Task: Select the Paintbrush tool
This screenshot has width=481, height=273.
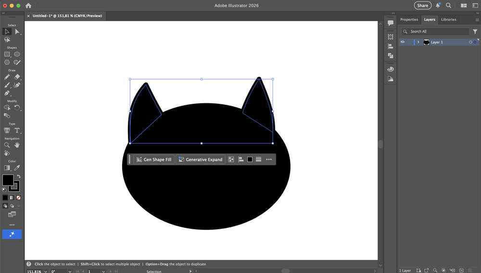Action: pyautogui.click(x=7, y=85)
